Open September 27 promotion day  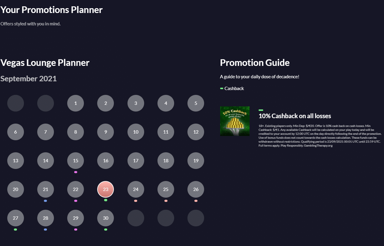[15, 218]
